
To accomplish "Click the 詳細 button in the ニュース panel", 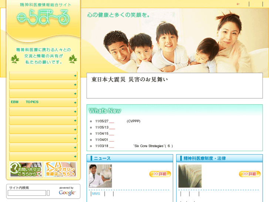I will [160, 174].
